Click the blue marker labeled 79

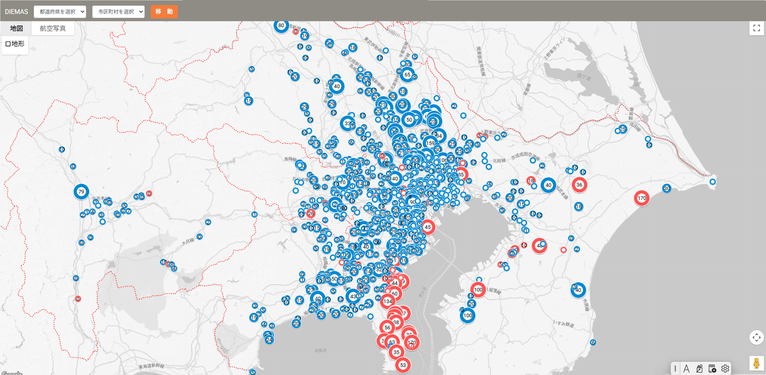81,192
